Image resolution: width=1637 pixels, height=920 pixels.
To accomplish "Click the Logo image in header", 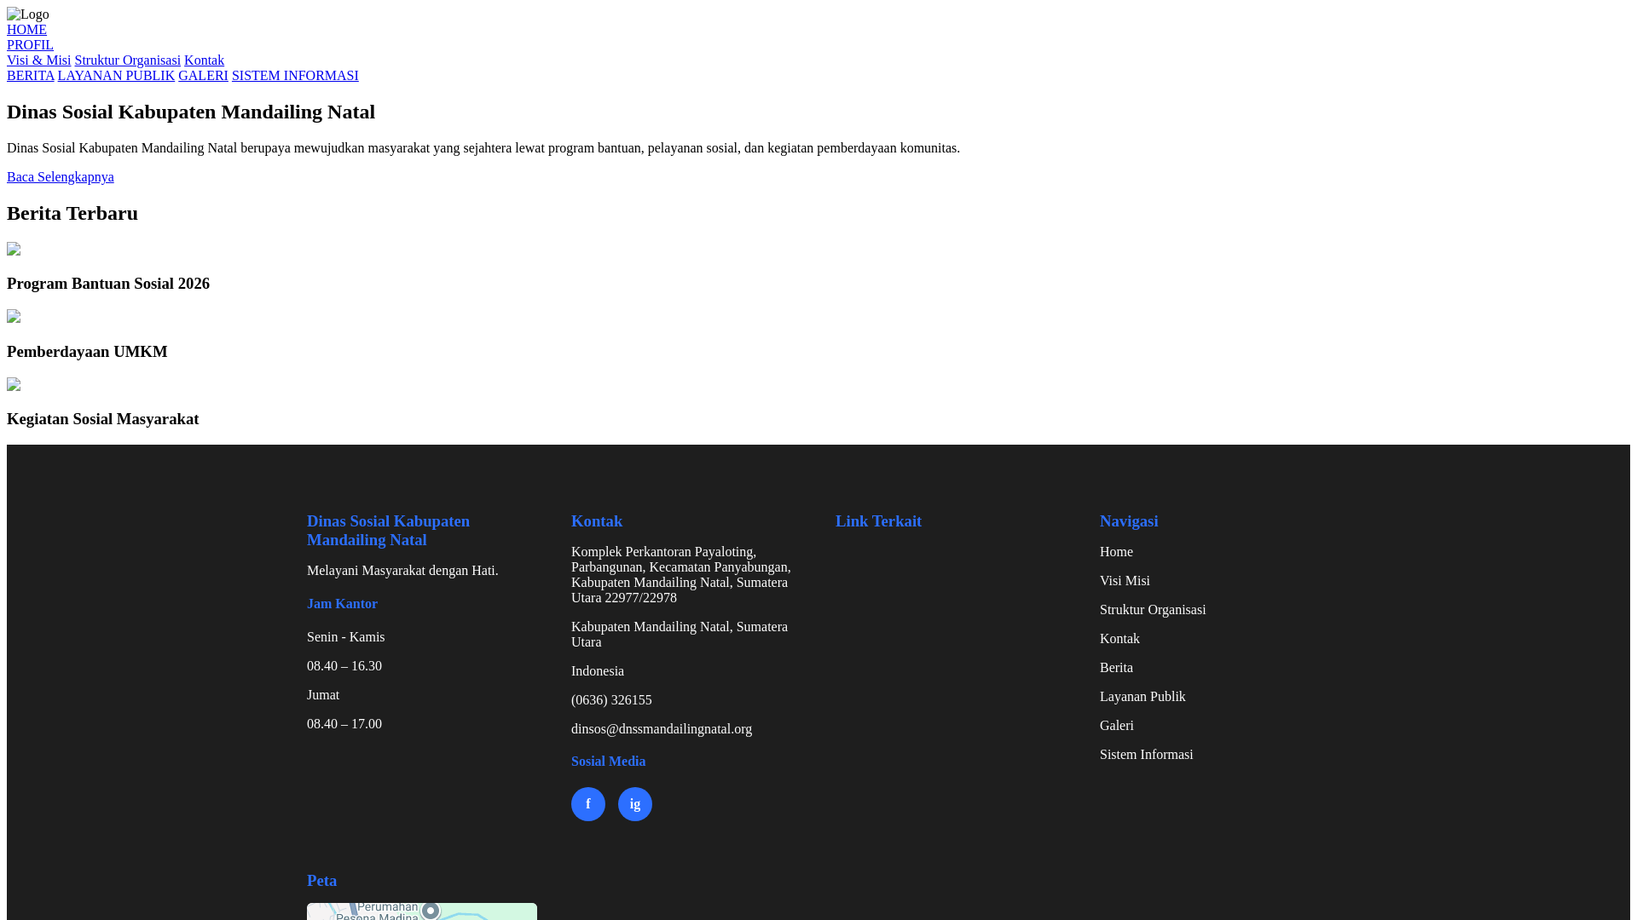I will (x=28, y=14).
